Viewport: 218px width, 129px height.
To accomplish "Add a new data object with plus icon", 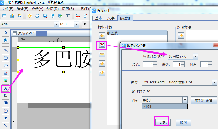I will pyautogui.click(x=102, y=35).
